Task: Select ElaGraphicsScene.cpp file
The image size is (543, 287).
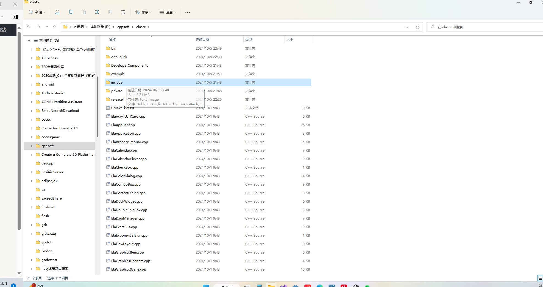Action: (x=129, y=269)
